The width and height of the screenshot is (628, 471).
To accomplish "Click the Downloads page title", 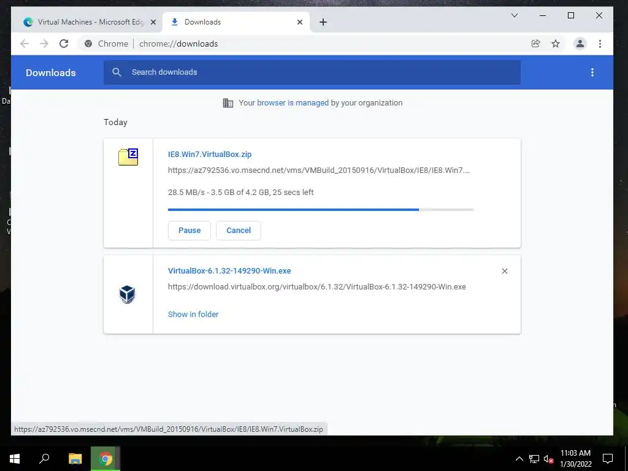I will point(51,72).
